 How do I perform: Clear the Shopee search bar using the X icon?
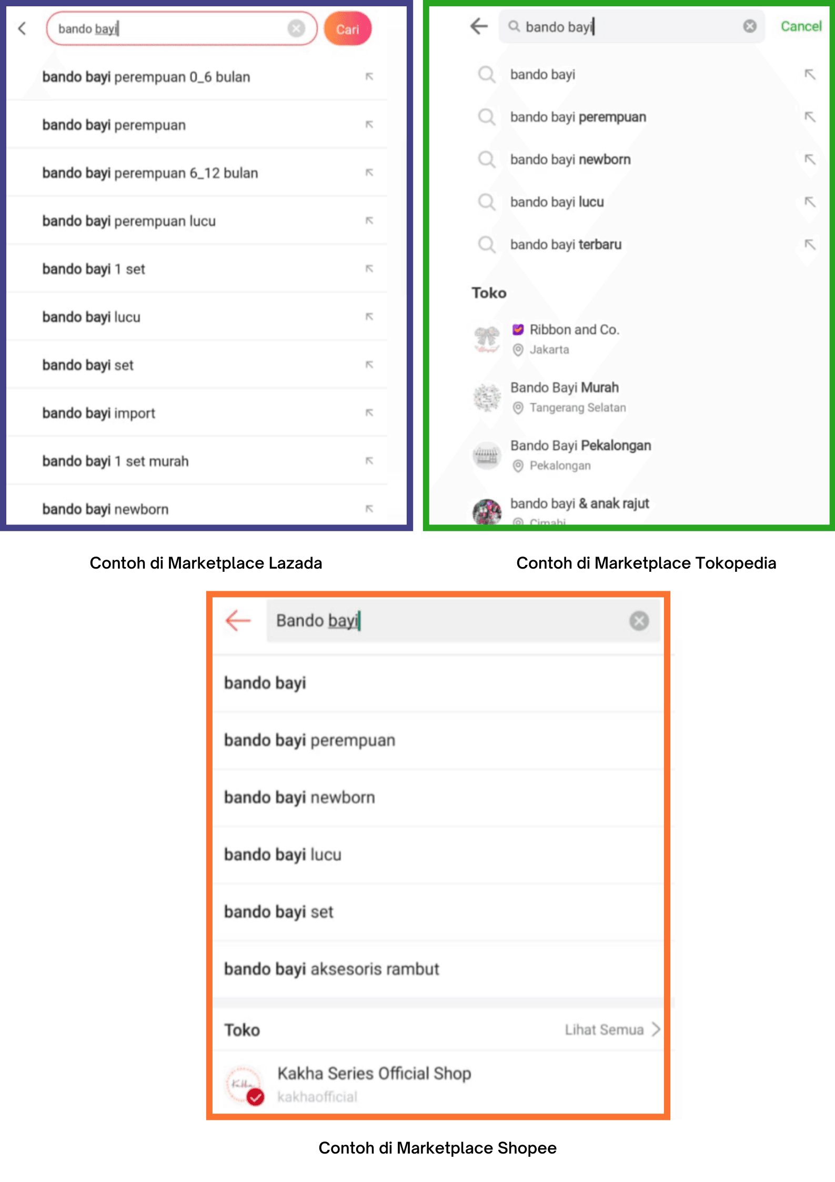pos(639,621)
